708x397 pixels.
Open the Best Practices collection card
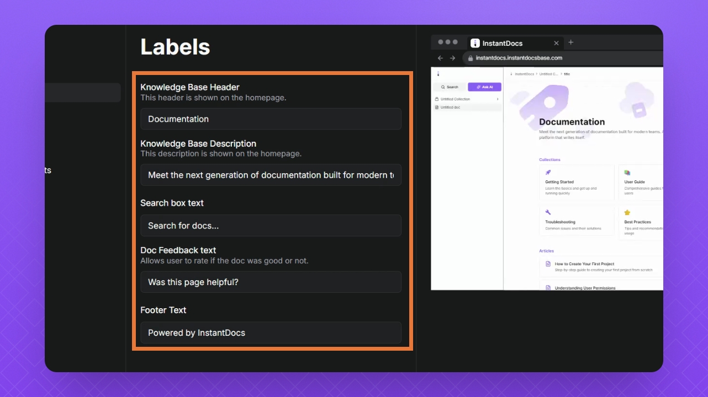pyautogui.click(x=641, y=223)
